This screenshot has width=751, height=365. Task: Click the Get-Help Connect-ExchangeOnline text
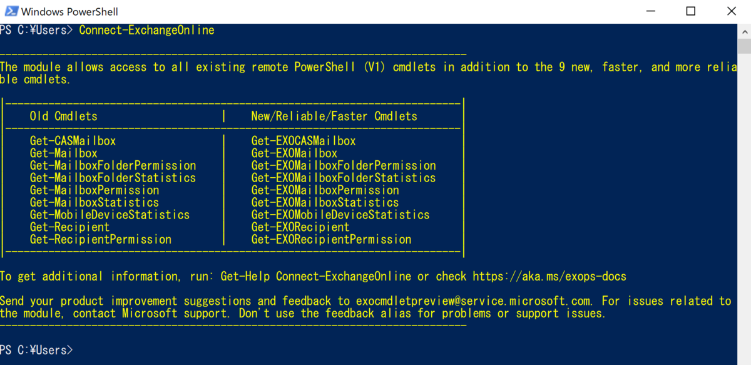click(344, 276)
